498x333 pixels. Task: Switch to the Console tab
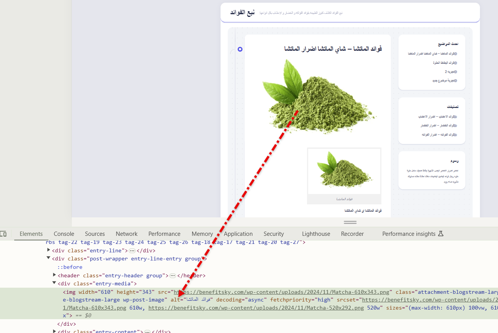pyautogui.click(x=64, y=234)
